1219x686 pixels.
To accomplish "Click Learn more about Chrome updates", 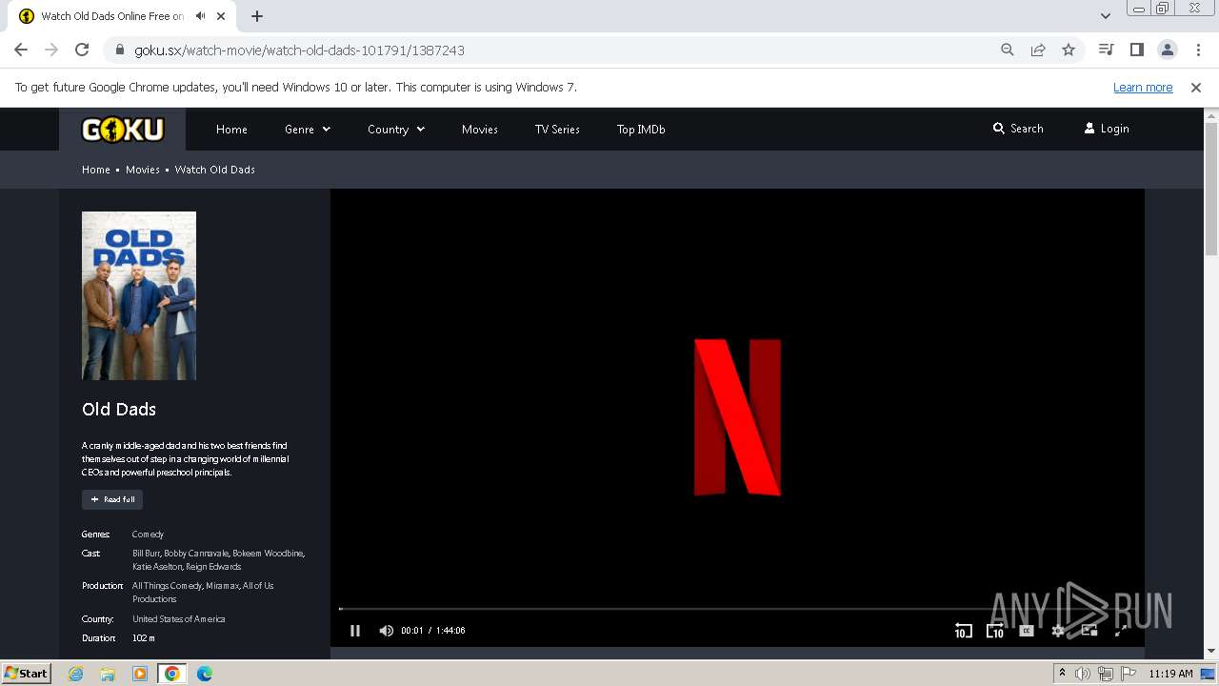I will (x=1143, y=87).
